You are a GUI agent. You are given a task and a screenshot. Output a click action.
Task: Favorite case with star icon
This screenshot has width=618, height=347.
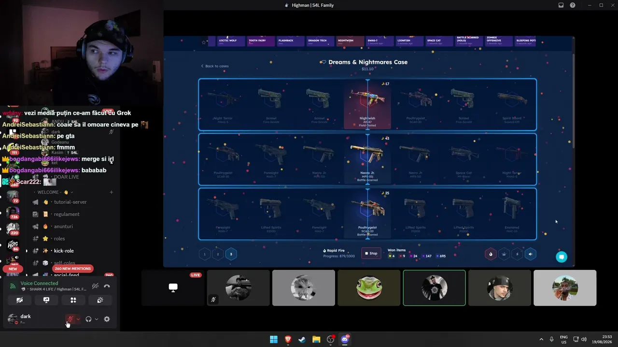point(204,42)
